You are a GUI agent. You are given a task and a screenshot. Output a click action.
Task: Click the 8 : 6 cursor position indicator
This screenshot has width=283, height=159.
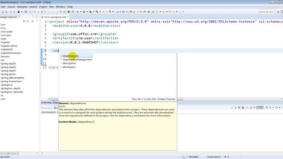pos(227,157)
